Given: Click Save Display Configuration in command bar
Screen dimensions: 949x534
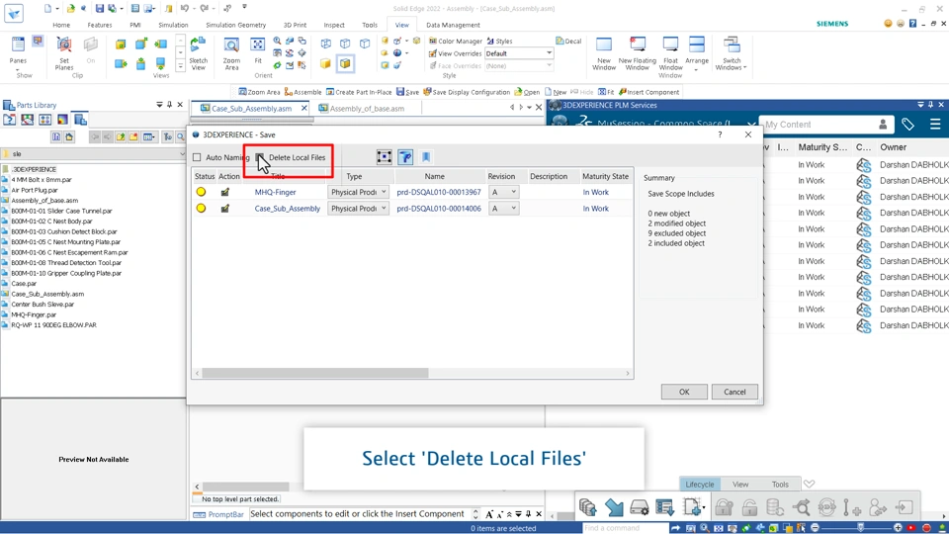Looking at the screenshot, I should pyautogui.click(x=466, y=92).
